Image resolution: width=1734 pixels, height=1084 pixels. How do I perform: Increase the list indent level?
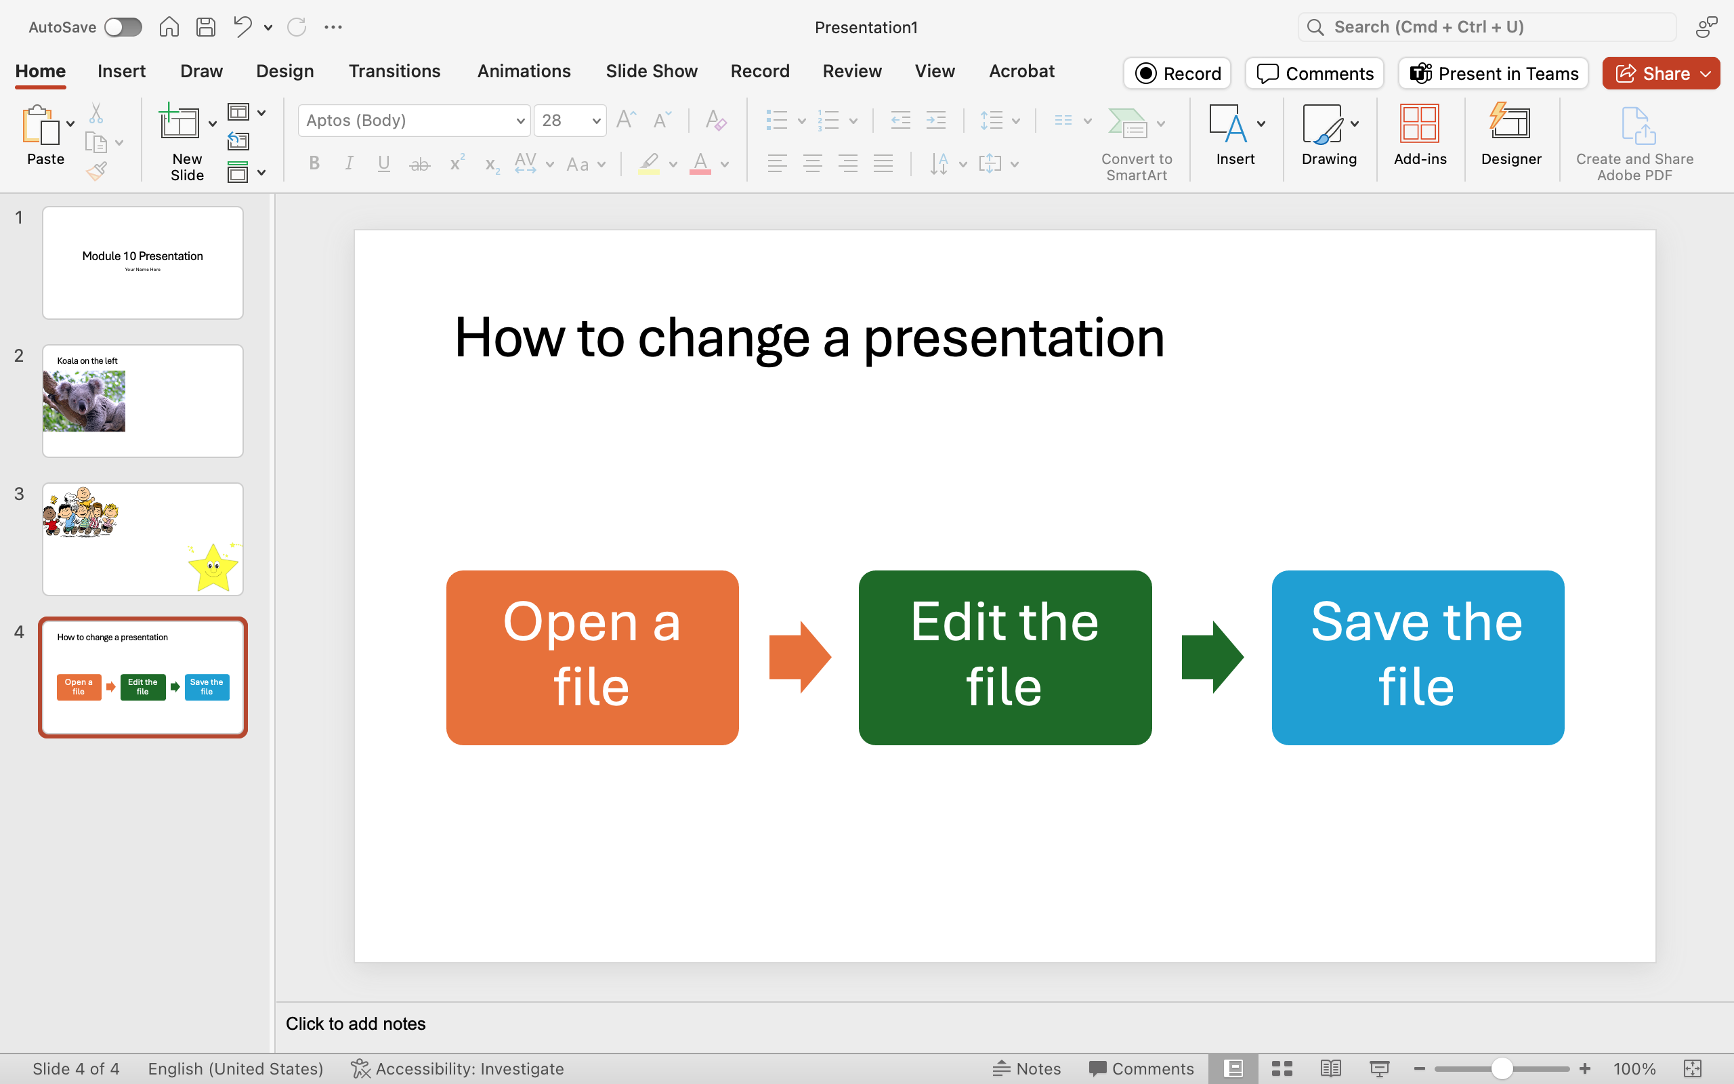coord(937,120)
